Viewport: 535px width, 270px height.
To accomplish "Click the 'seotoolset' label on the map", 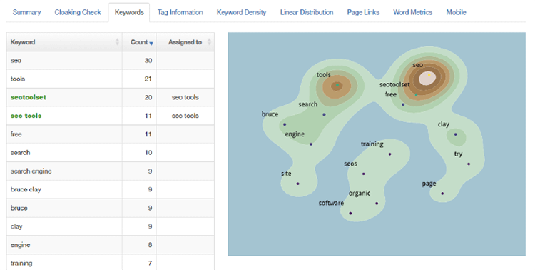I will (x=394, y=84).
